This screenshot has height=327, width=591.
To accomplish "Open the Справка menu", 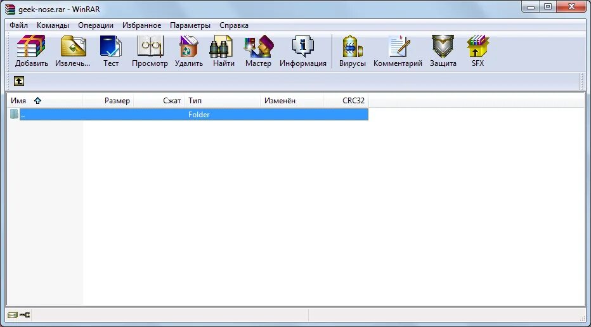I will pyautogui.click(x=234, y=25).
